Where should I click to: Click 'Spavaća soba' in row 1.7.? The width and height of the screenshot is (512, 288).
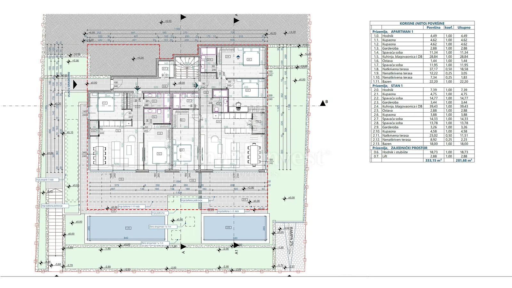tap(392, 65)
